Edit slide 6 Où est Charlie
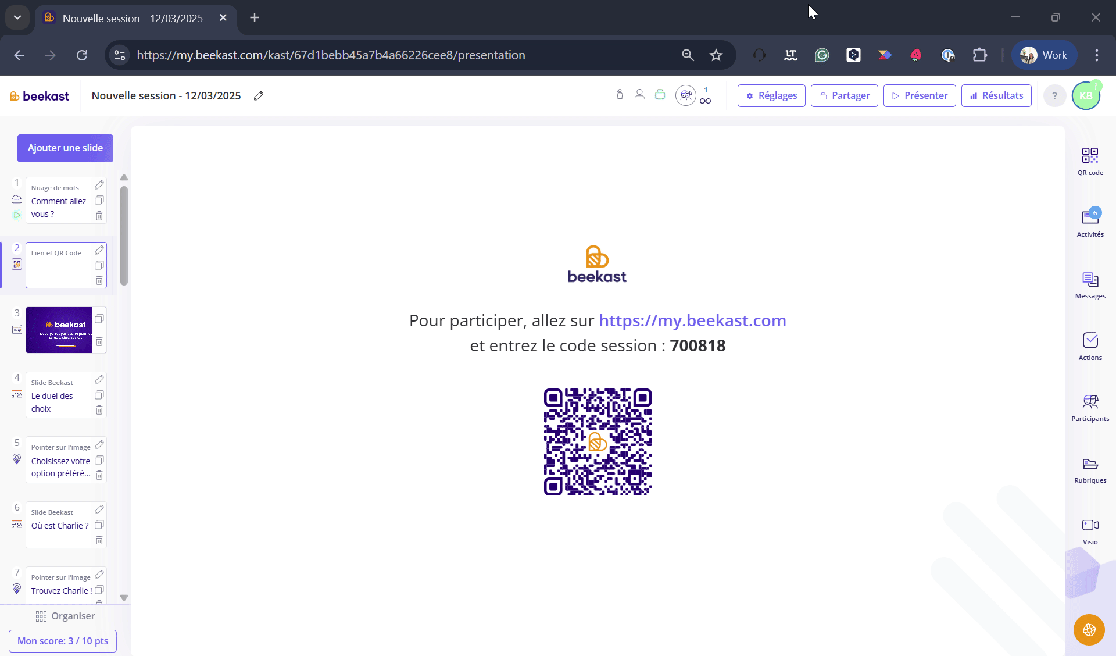Screen dimensions: 1116x656 coord(99,509)
